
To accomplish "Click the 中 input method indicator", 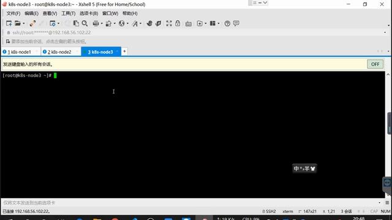I will [296, 169].
